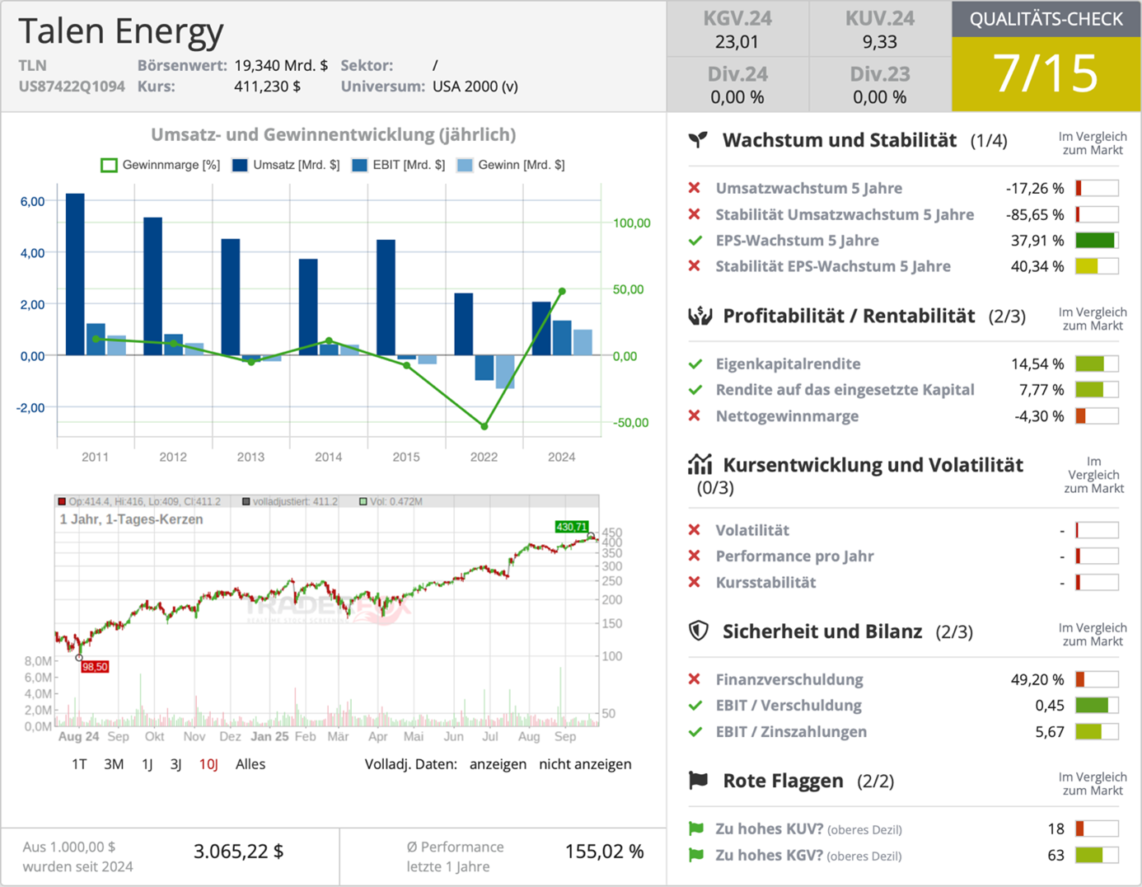Click the Finanzverschuldung comparison bar
Viewport: 1142px width, 887px height.
click(x=1097, y=679)
